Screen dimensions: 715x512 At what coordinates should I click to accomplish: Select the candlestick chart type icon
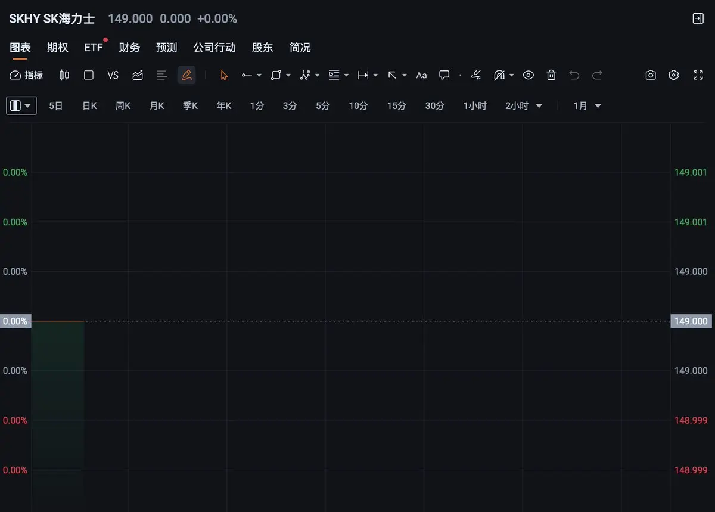click(x=64, y=75)
